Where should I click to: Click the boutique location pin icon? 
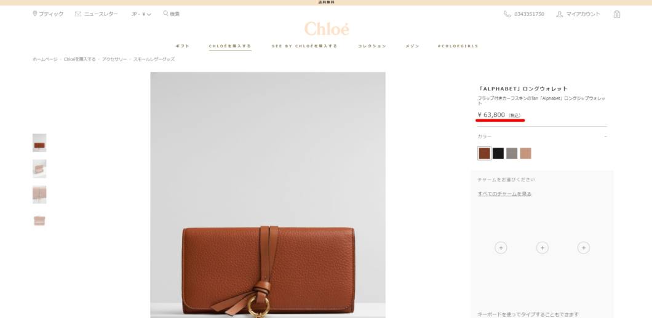35,14
